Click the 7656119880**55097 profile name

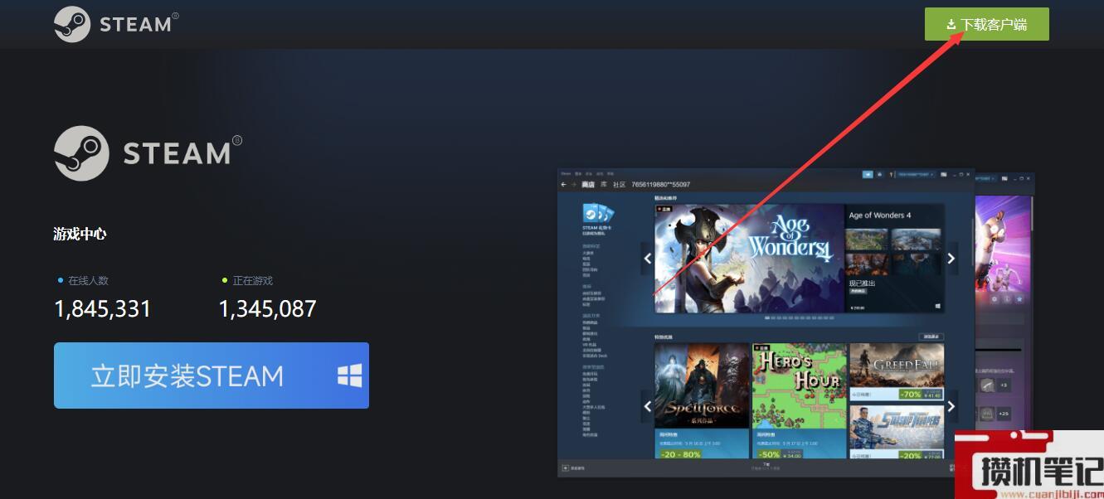point(660,184)
